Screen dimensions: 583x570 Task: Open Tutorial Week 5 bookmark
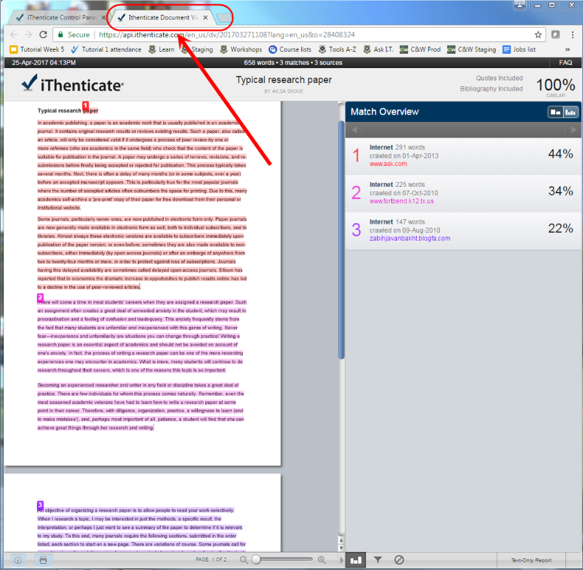(37, 49)
